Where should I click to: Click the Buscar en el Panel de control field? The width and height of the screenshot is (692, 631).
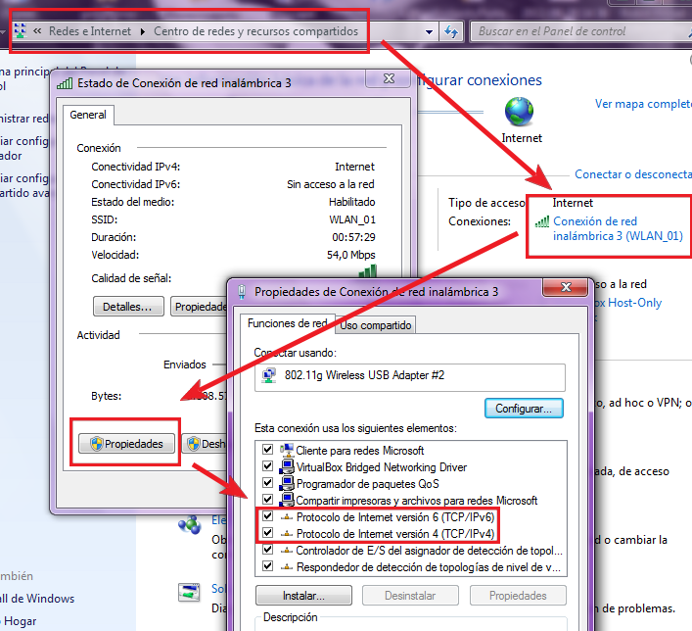coord(577,31)
